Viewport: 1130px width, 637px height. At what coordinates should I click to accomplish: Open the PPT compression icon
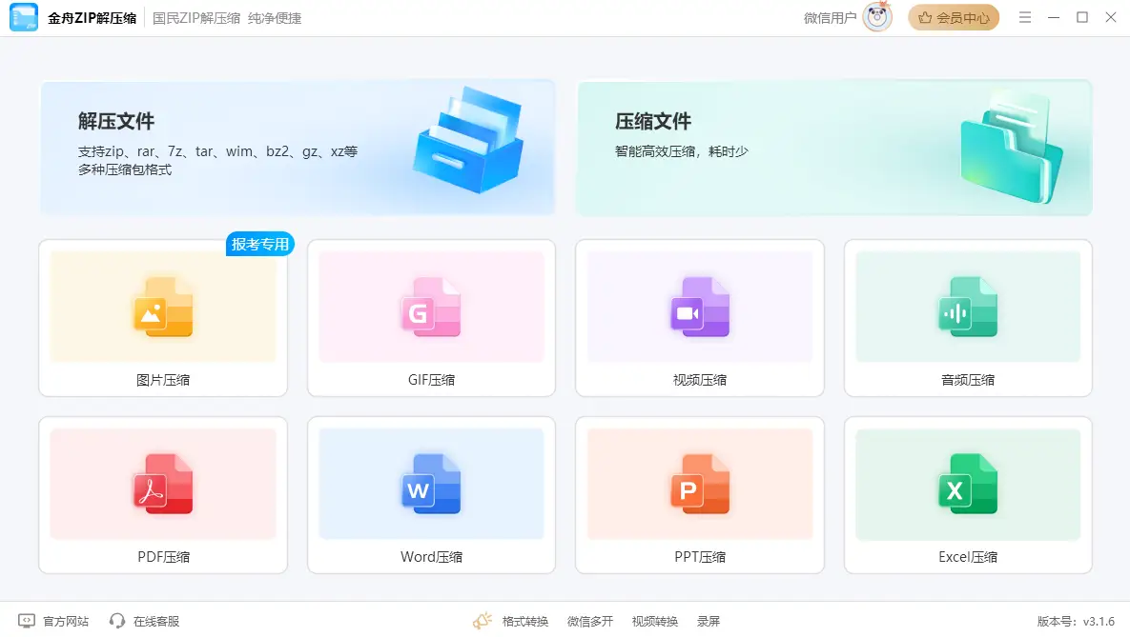click(x=700, y=483)
